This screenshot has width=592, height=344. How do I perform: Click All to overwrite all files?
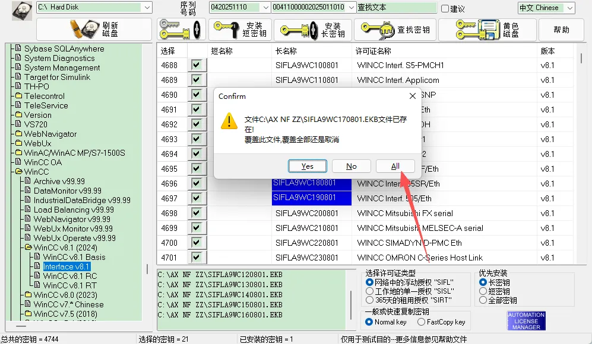[x=395, y=166]
